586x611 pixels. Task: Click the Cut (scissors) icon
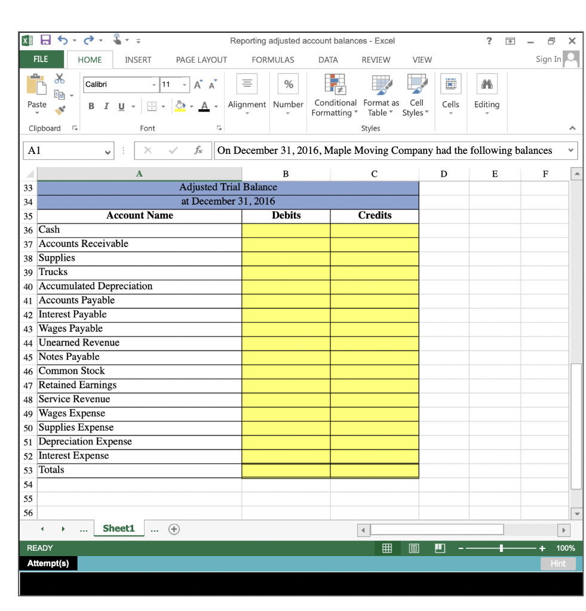(59, 78)
